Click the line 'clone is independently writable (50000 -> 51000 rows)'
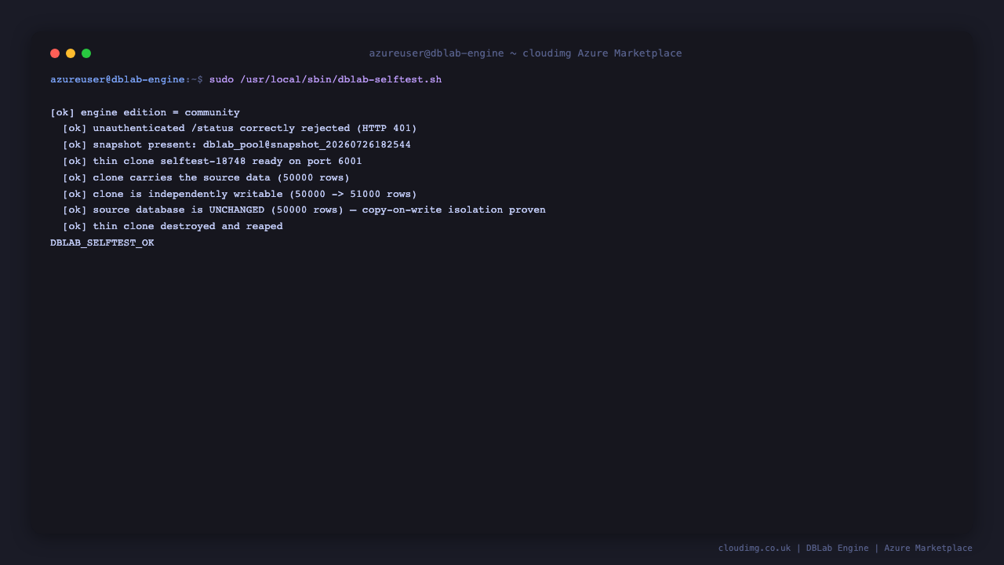The height and width of the screenshot is (565, 1004). click(x=240, y=194)
